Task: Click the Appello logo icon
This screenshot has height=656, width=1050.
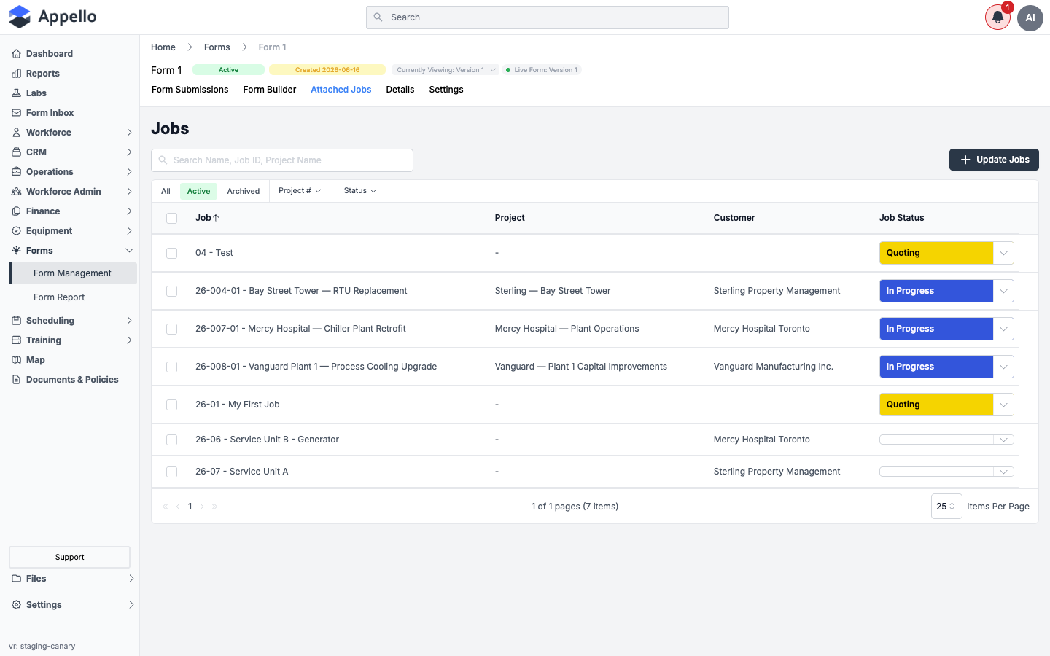Action: click(20, 17)
